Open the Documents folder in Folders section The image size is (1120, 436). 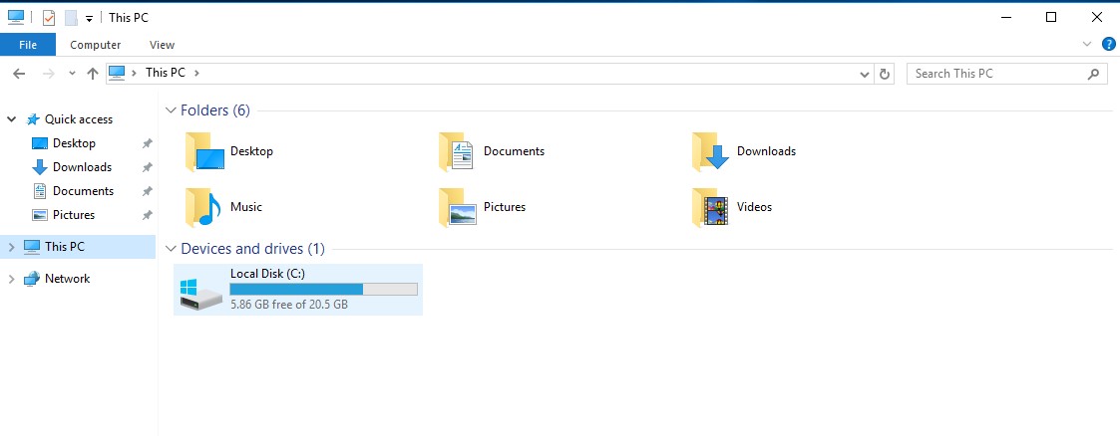click(x=460, y=152)
